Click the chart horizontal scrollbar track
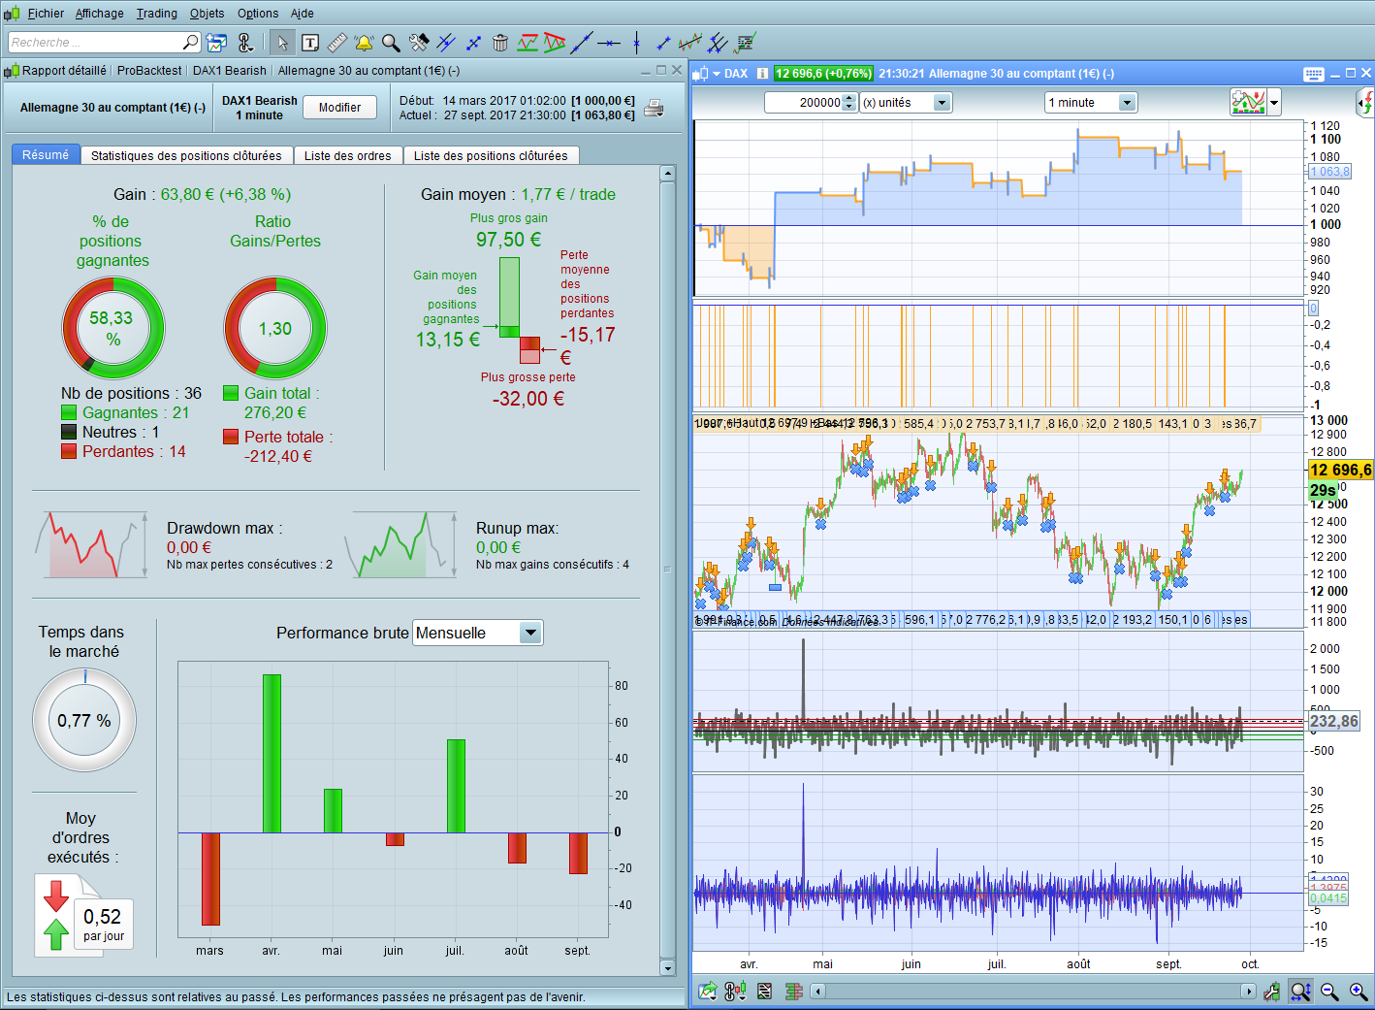This screenshot has height=1010, width=1375. (x=1035, y=992)
